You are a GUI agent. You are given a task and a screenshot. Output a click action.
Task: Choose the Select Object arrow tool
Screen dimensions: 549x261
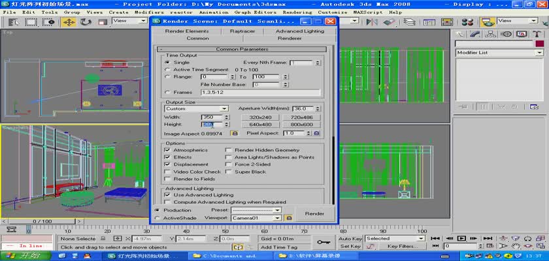click(14, 22)
